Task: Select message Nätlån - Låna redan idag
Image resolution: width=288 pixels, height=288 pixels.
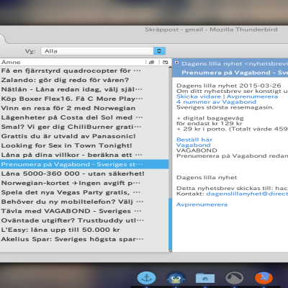Action: [x=84, y=89]
